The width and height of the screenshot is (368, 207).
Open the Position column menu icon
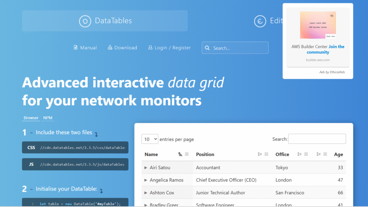(267, 154)
